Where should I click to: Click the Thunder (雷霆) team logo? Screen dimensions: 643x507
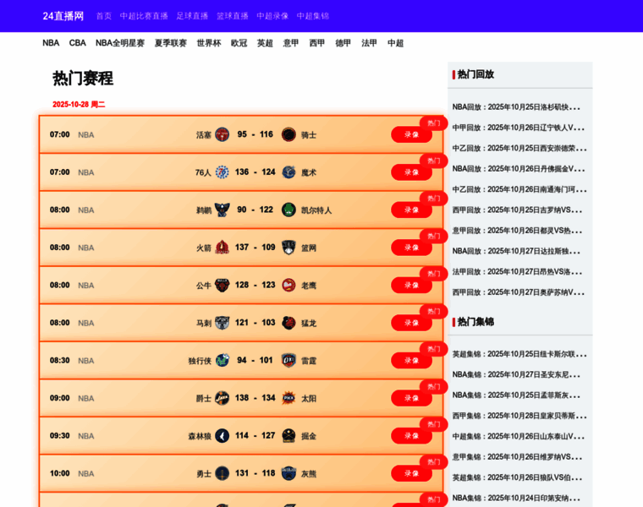[x=289, y=360]
